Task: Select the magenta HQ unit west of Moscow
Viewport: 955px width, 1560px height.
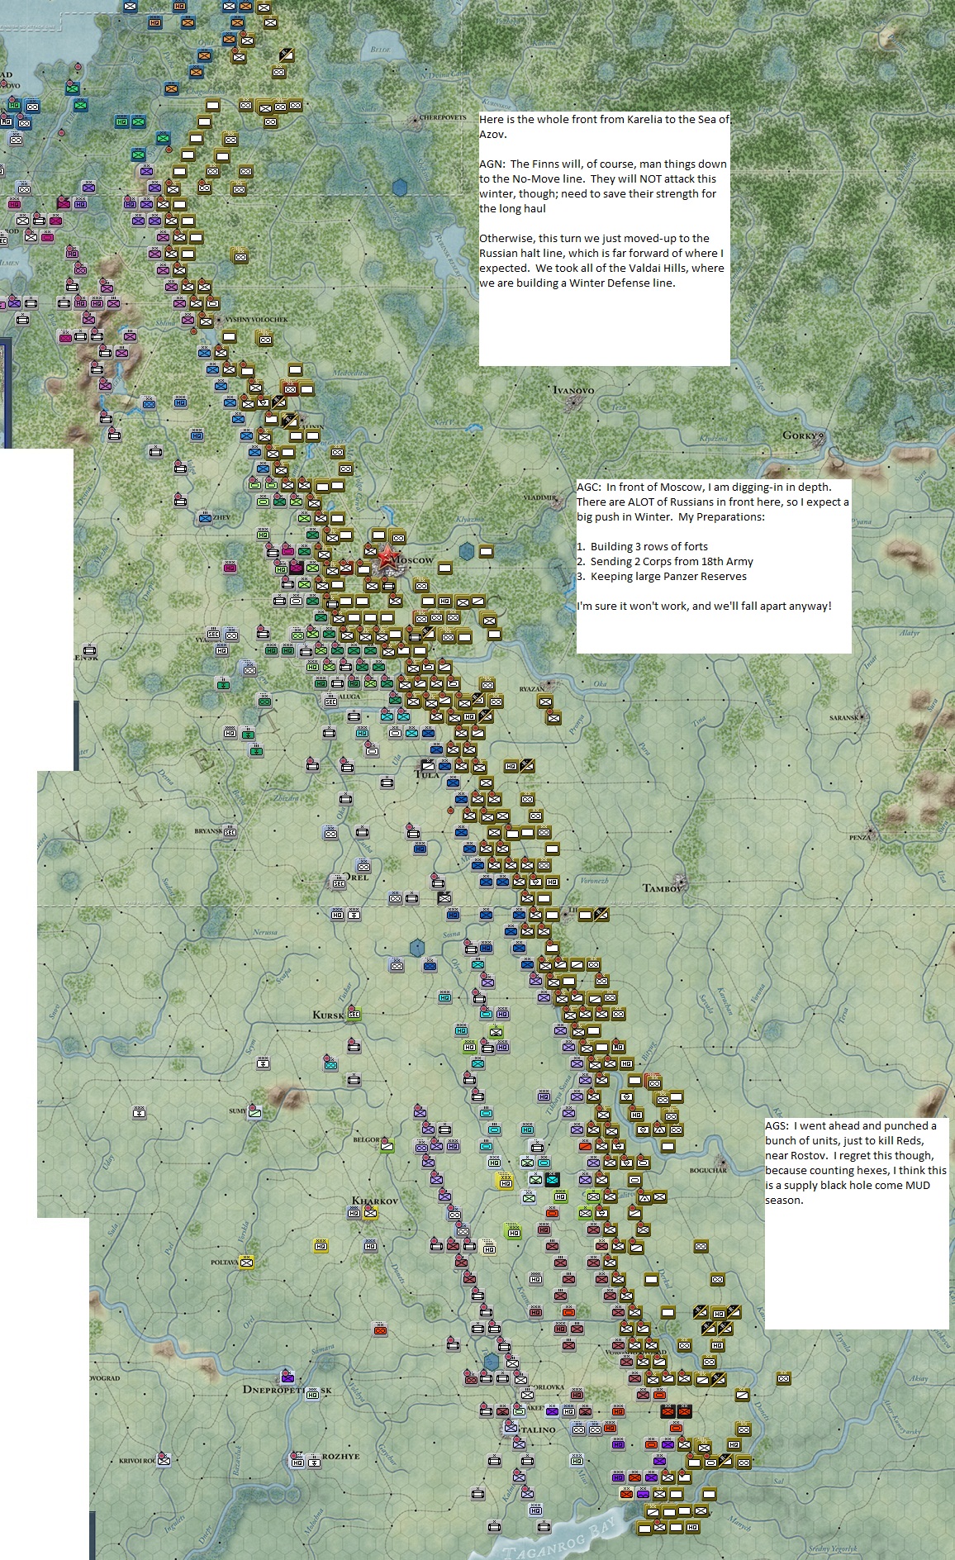Action: coord(230,568)
